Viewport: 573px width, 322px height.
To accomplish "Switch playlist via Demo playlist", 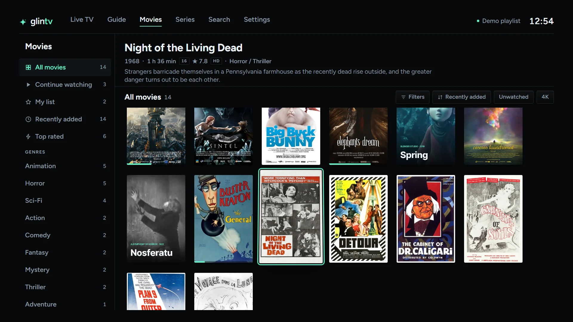I will 498,21.
